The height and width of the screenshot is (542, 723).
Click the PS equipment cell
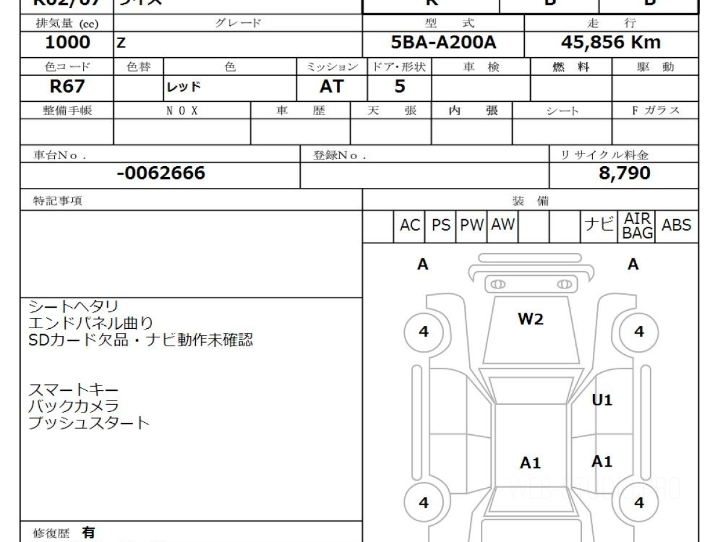coord(441,226)
